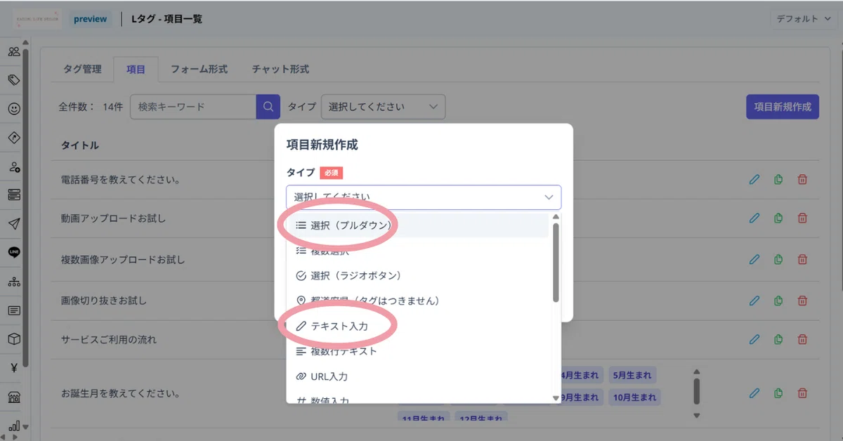
Task: Focus the 検索キーワード search field
Action: click(193, 107)
